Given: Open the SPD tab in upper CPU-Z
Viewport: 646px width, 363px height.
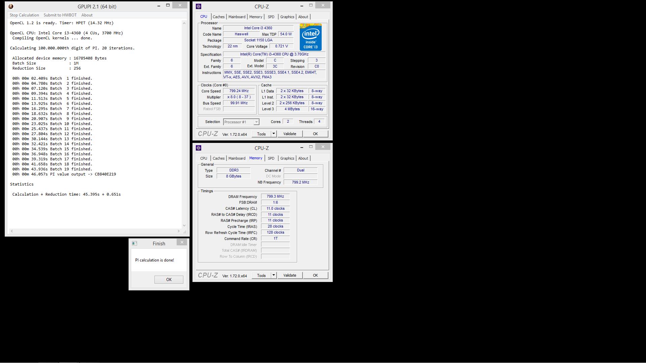Looking at the screenshot, I should (271, 17).
